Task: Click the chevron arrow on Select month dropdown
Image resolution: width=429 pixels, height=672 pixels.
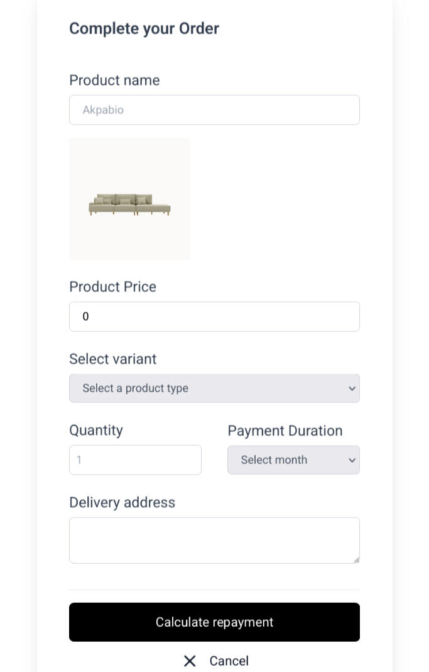Action: coord(352,460)
